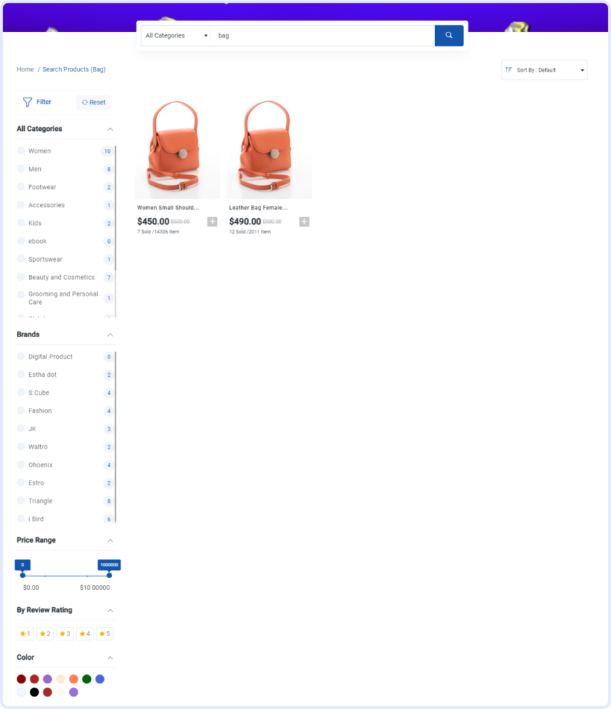Screen dimensions: 611x709
Task: Pick the black color swatch
Action: coord(35,692)
